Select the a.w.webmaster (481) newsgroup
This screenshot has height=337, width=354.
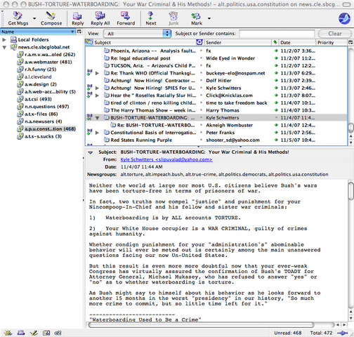[44, 62]
